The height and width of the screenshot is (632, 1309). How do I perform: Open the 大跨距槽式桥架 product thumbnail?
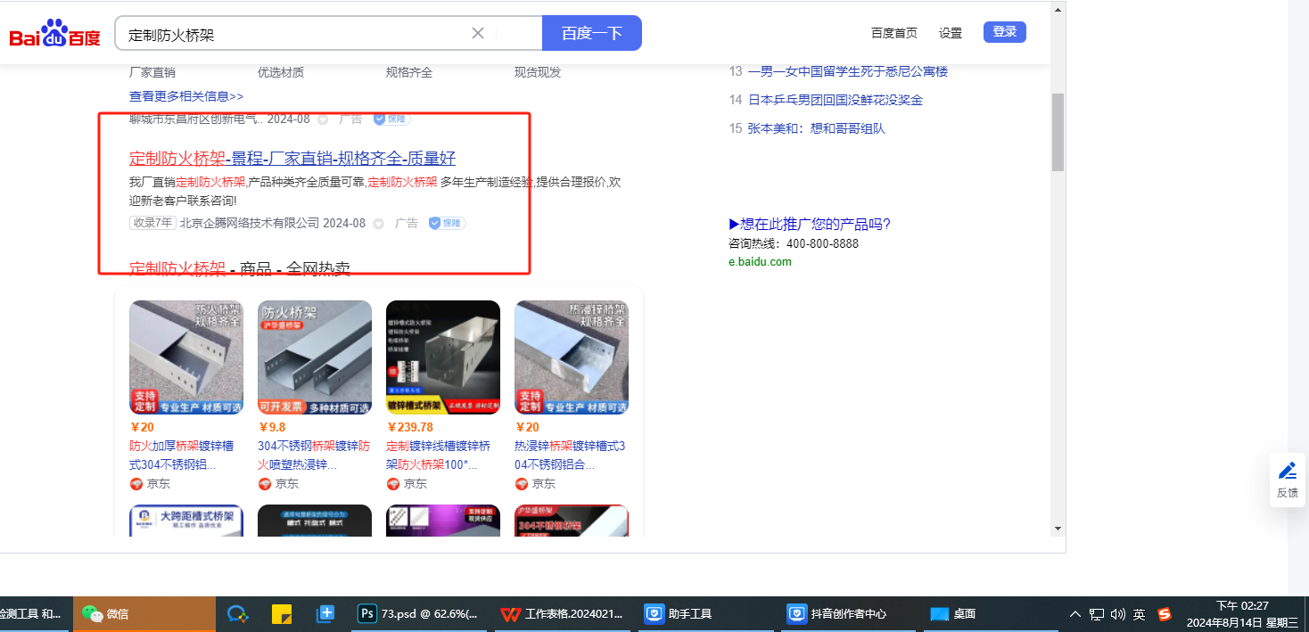[186, 521]
